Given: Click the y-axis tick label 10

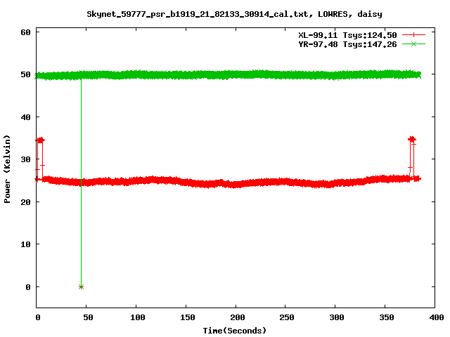Looking at the screenshot, I should pyautogui.click(x=25, y=244).
